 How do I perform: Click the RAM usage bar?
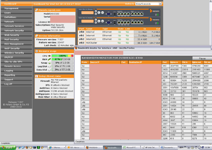(x=62, y=59)
